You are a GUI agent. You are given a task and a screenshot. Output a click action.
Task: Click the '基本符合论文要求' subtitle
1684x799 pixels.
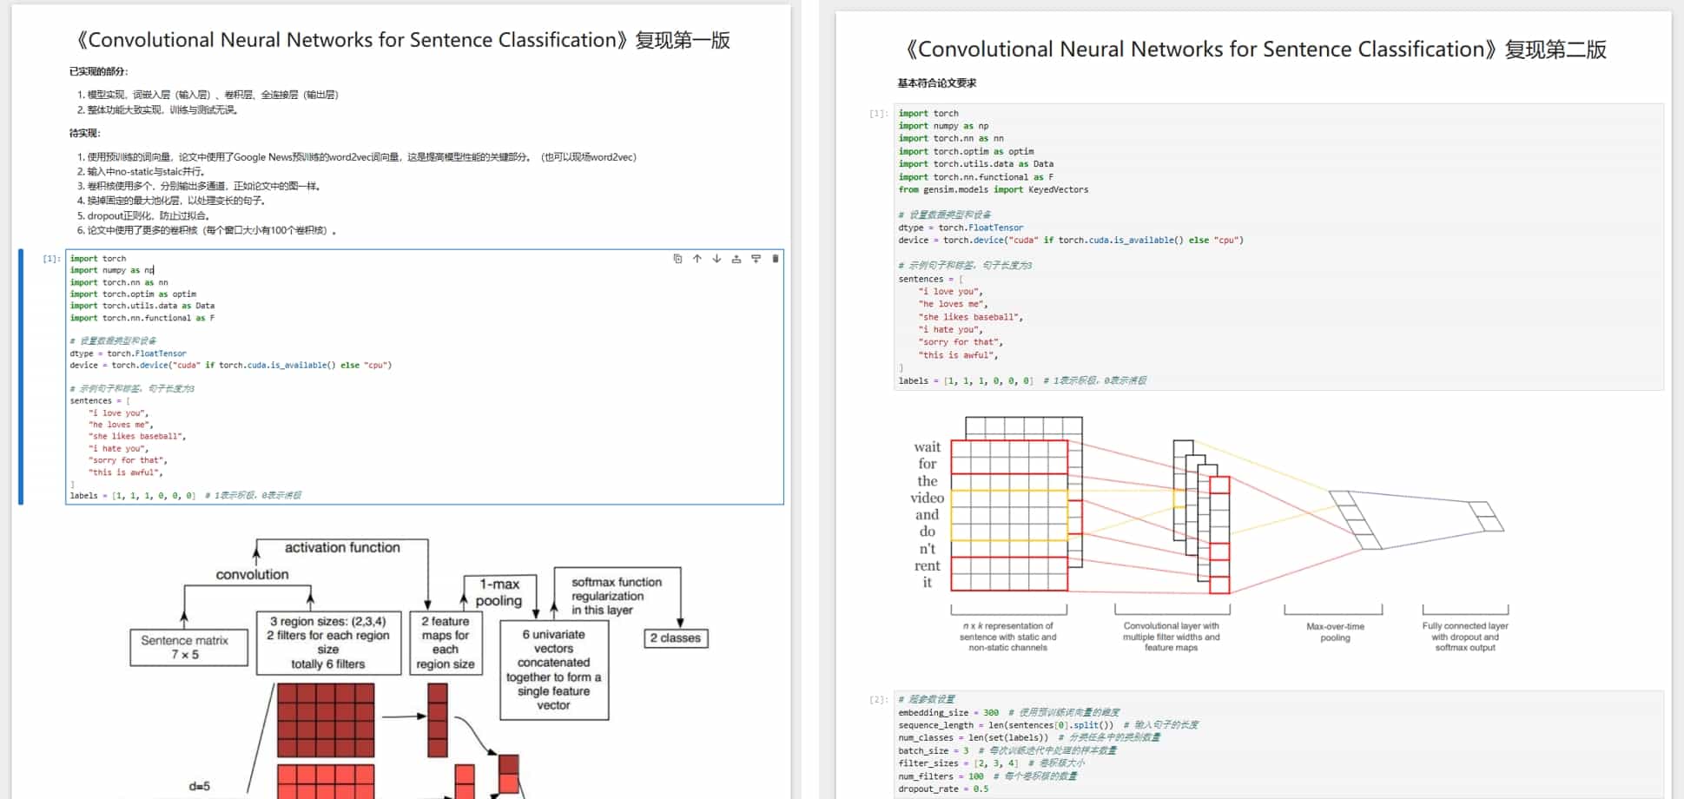pos(937,83)
